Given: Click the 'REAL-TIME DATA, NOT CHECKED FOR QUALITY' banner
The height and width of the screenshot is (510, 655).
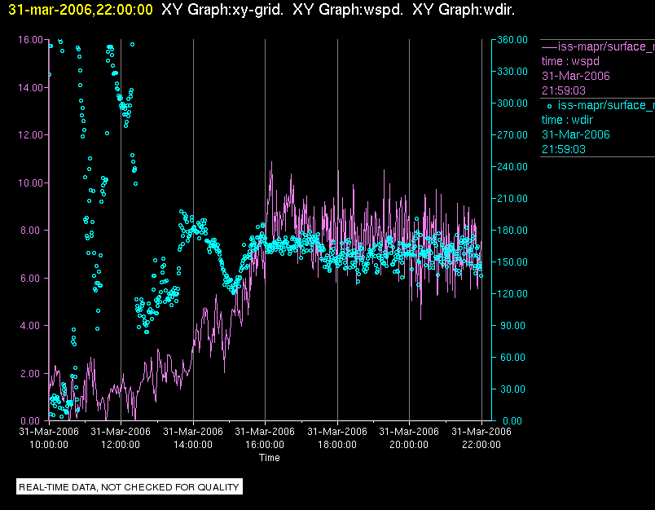Looking at the screenshot, I should pos(129,487).
